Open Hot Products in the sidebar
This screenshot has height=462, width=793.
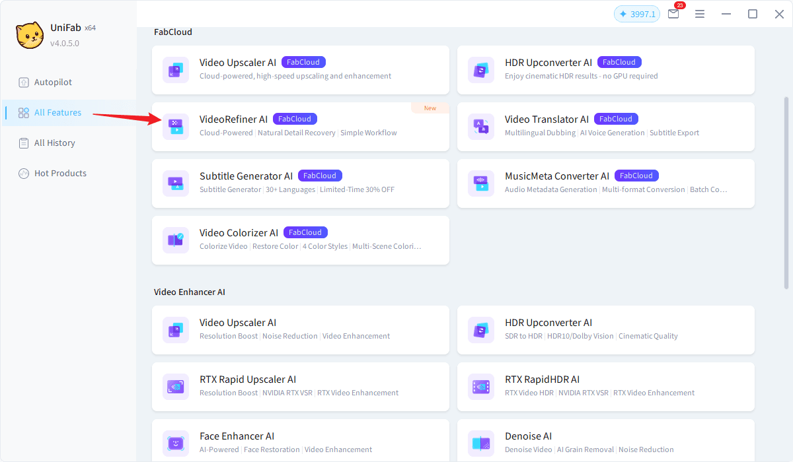click(60, 174)
